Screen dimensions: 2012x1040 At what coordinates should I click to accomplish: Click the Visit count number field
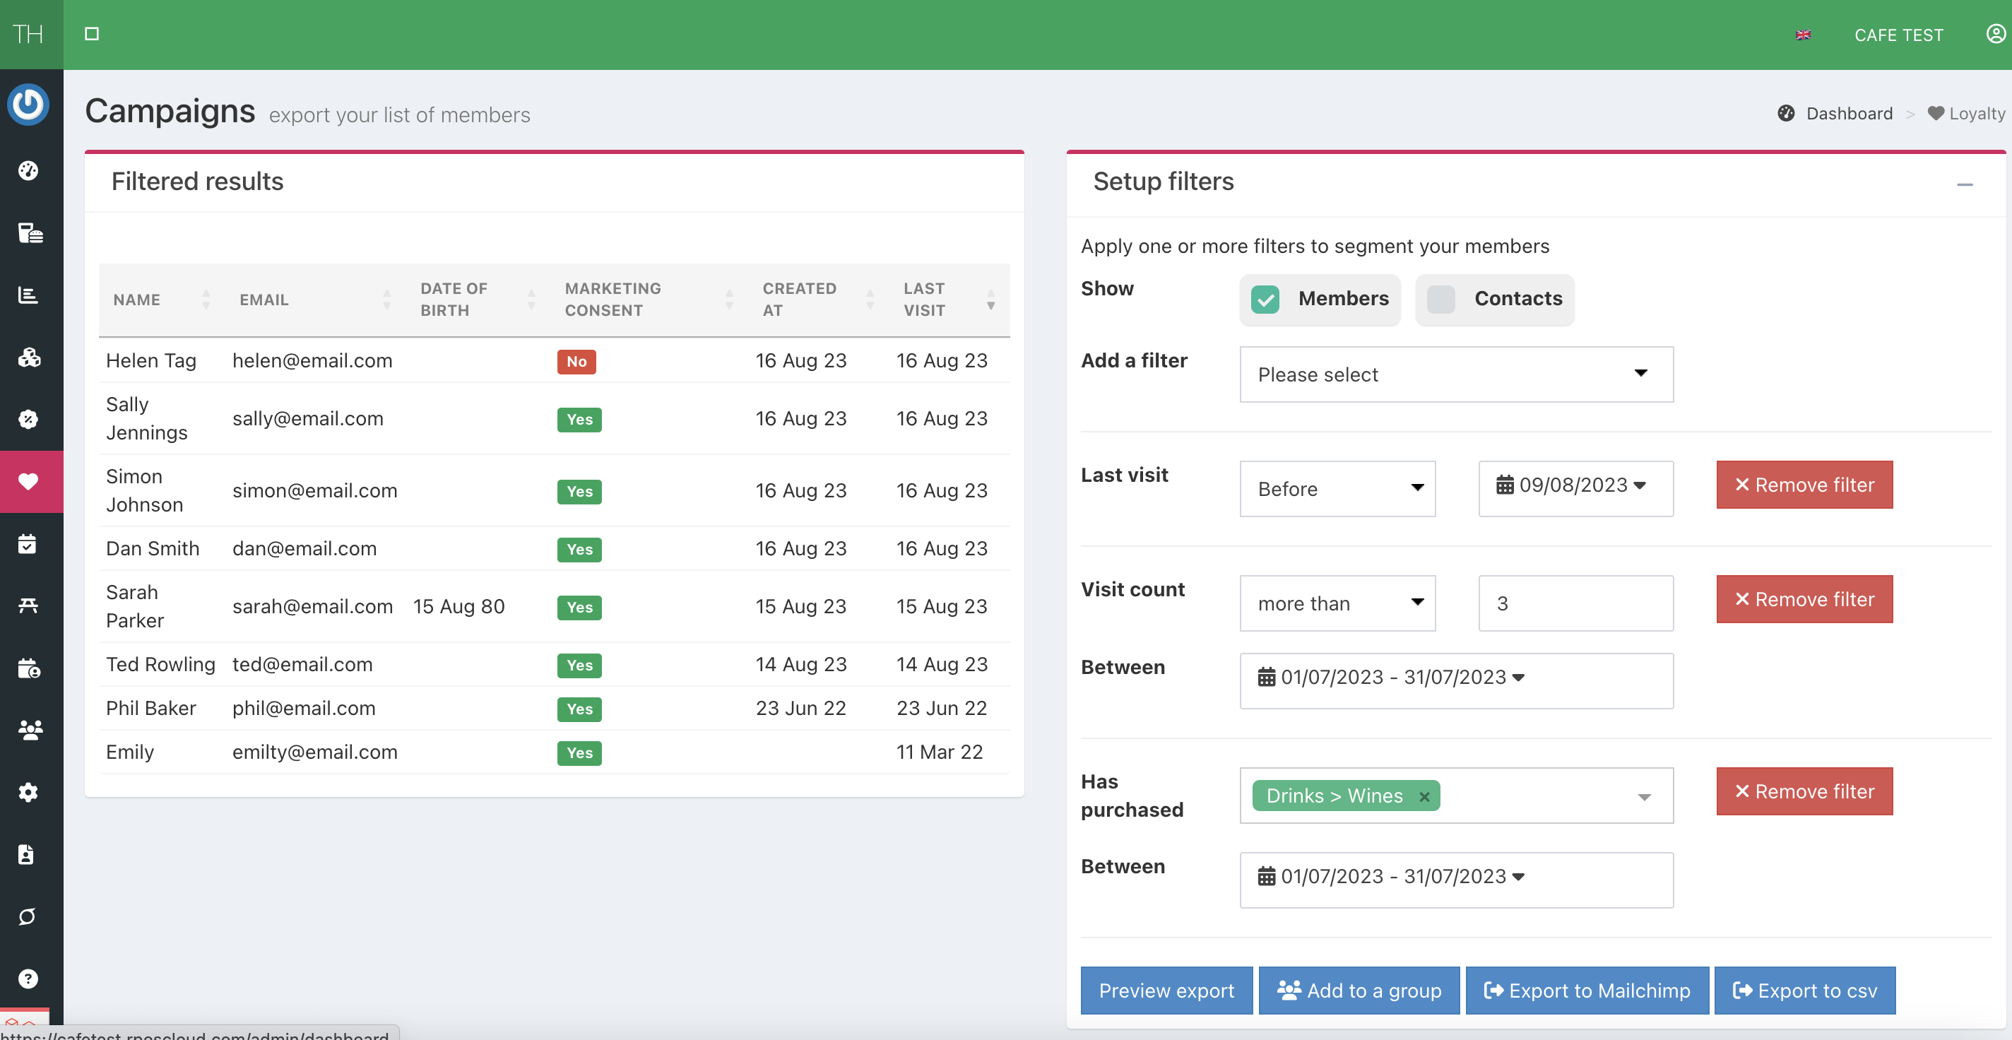coord(1575,603)
